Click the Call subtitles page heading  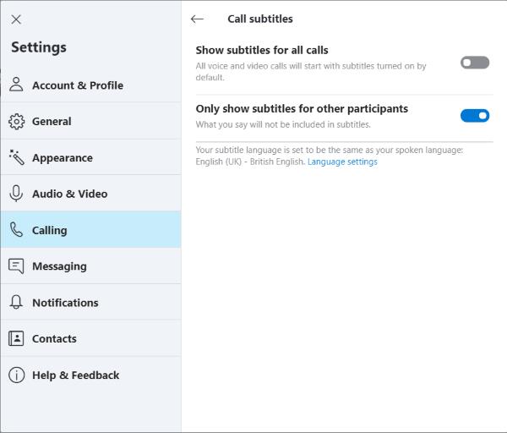tap(260, 19)
